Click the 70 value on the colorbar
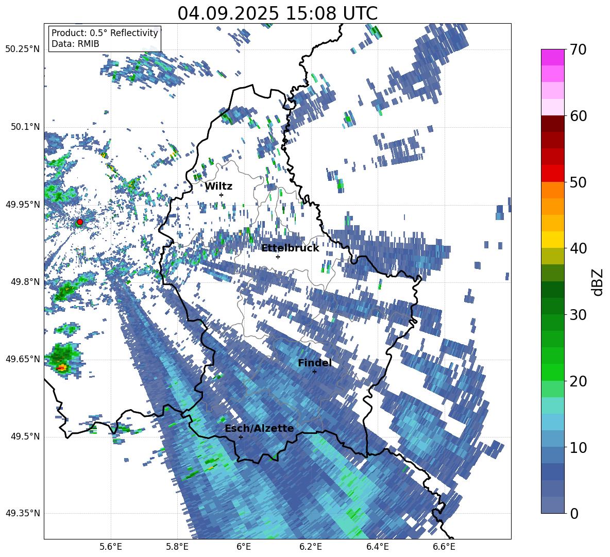Image resolution: width=610 pixels, height=557 pixels. pyautogui.click(x=578, y=50)
